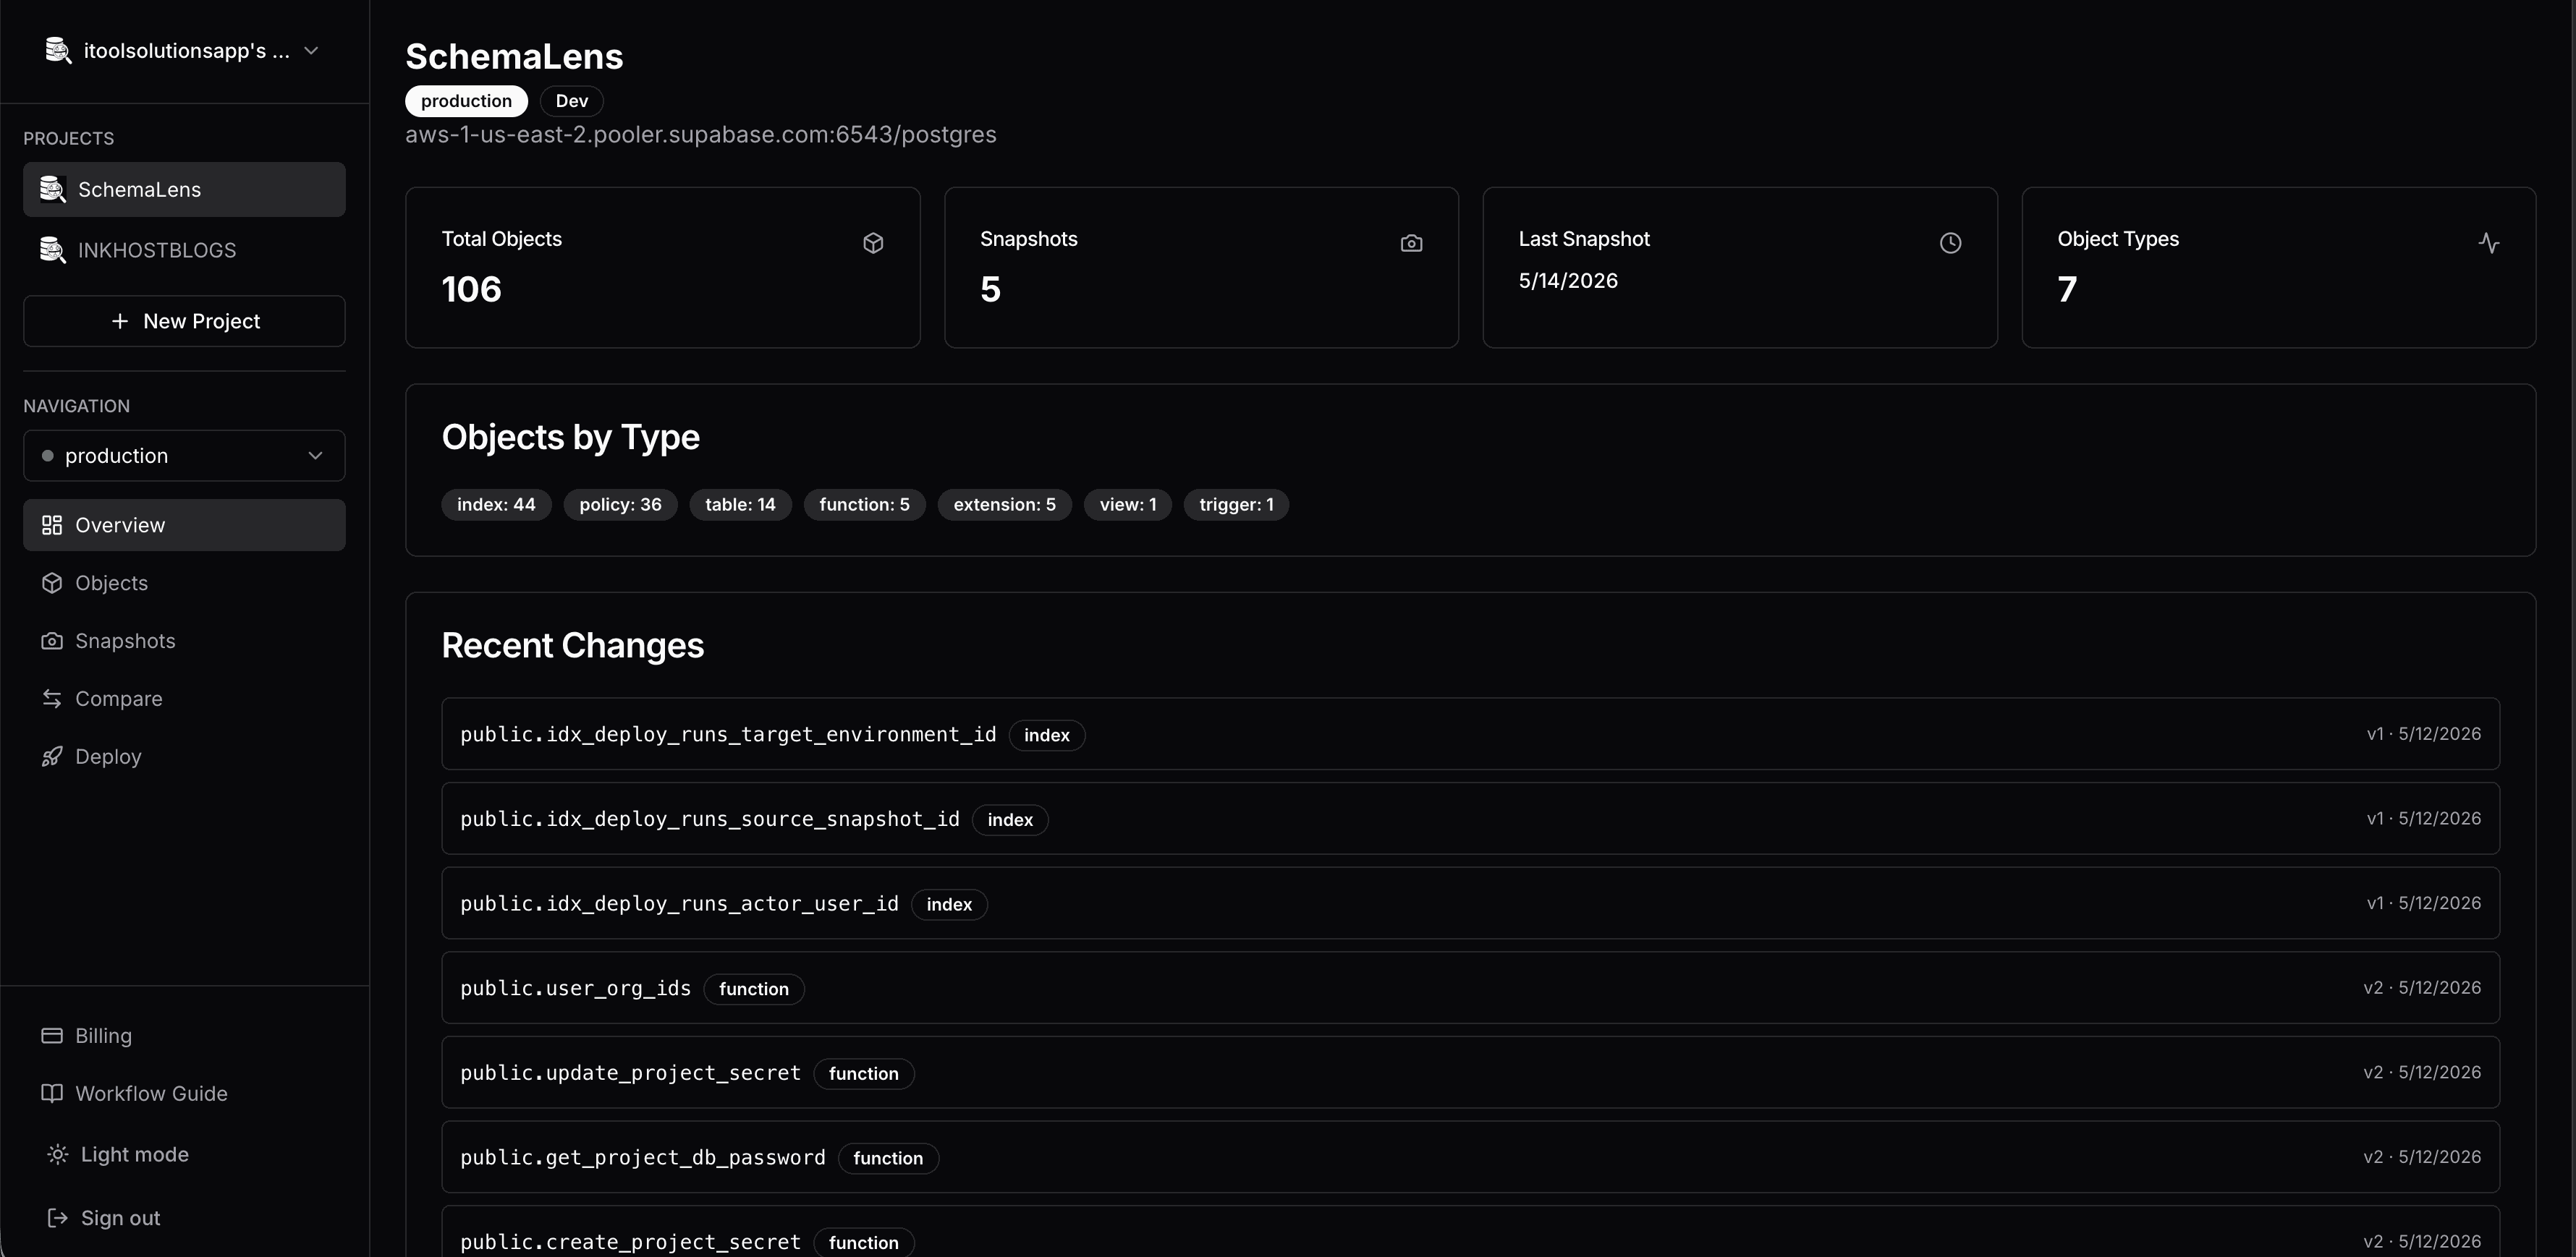The width and height of the screenshot is (2576, 1257).
Task: Click the Overview grid icon
Action: (52, 524)
